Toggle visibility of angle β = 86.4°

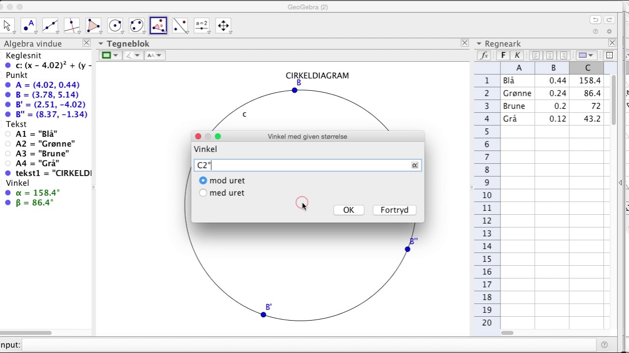(x=8, y=202)
